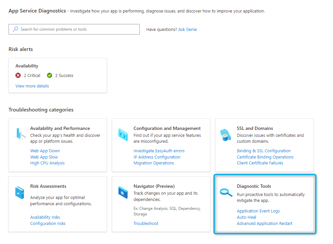333x244 pixels.
Task: Open the Web App Down diagnostic
Action: click(45, 151)
